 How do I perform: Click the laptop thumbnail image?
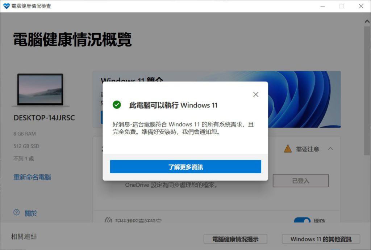[40, 90]
